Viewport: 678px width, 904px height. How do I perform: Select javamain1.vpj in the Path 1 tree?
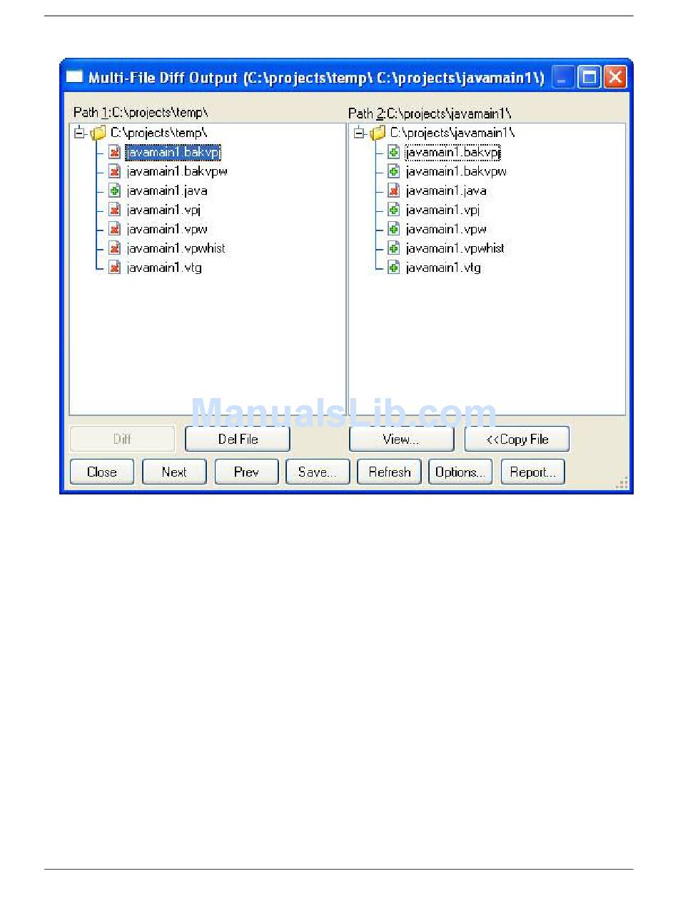pos(162,210)
